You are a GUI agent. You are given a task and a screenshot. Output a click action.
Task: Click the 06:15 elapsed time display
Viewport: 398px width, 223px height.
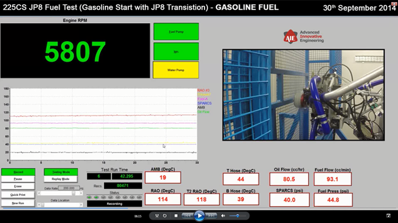pos(138,216)
